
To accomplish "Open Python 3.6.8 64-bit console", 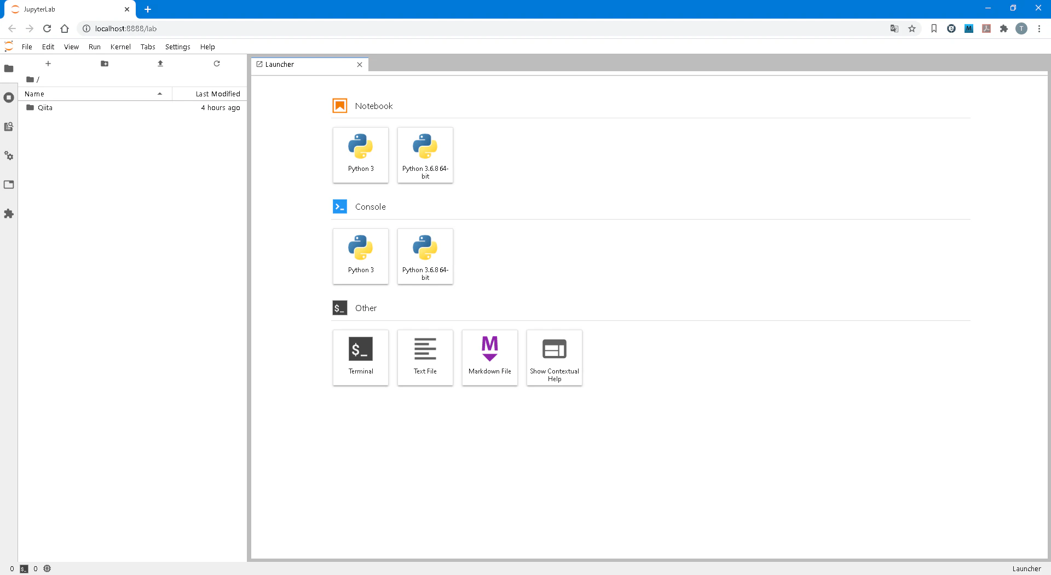I will pos(425,256).
